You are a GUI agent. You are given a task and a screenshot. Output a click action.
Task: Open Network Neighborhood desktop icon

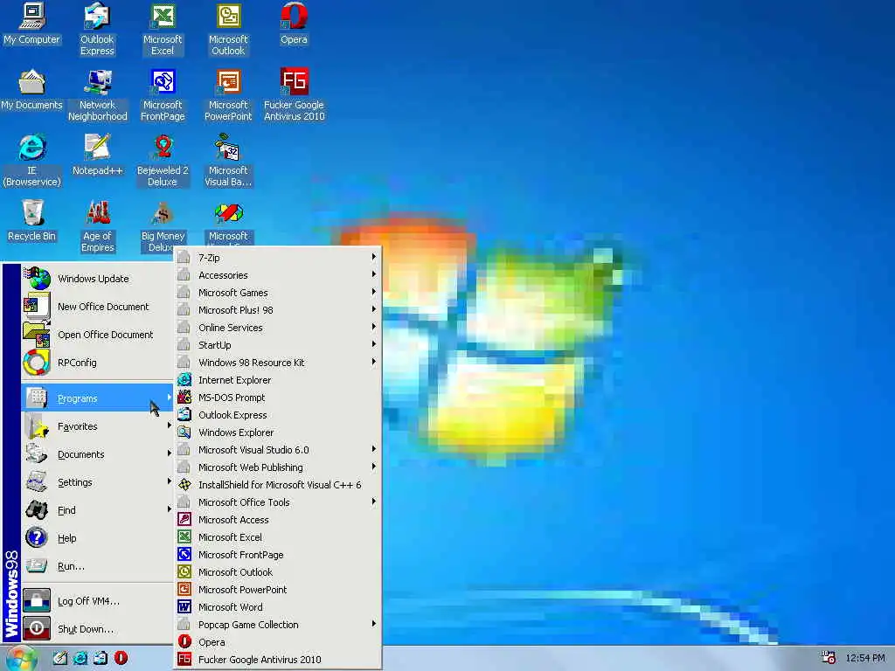pos(98,95)
